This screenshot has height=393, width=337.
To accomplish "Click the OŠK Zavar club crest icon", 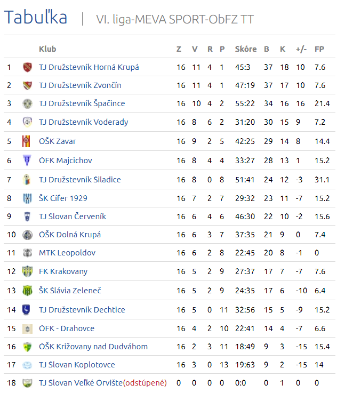I will (x=26, y=141).
